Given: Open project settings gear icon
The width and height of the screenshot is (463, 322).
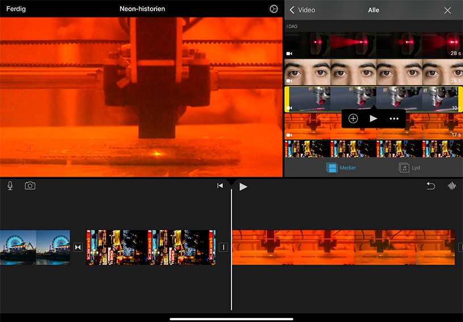Looking at the screenshot, I should [273, 9].
